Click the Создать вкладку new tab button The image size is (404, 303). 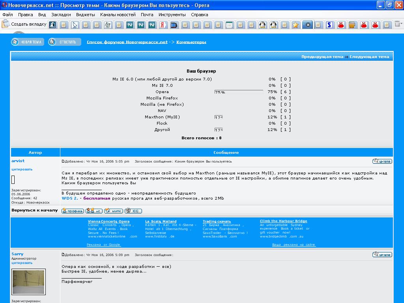24,24
